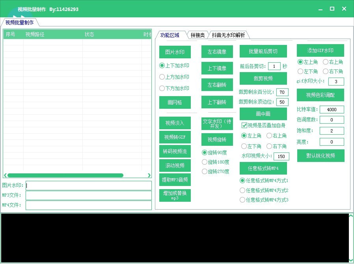This screenshot has height=264, width=354.
Task: Click the 视频淡入 button
Action: click(175, 123)
